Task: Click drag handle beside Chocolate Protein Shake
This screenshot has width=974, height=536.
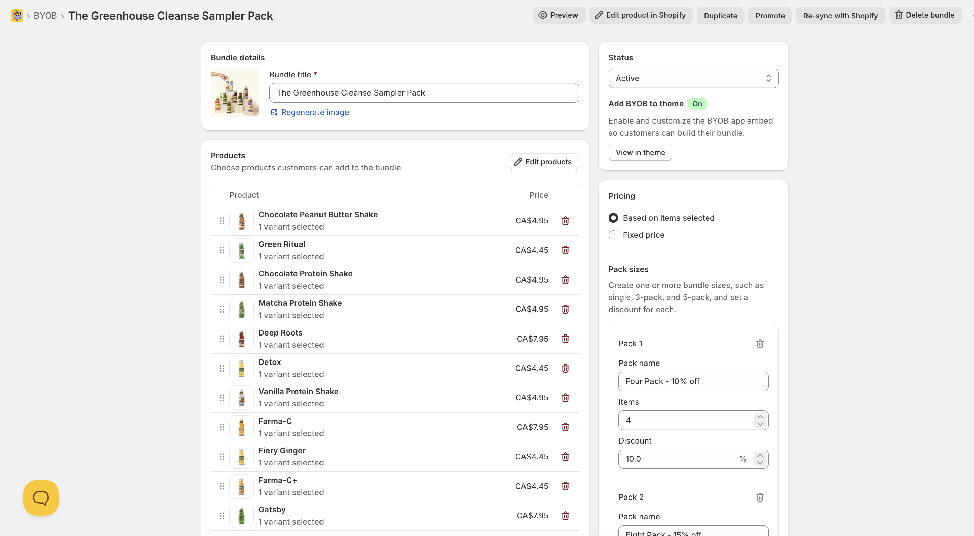Action: (x=222, y=280)
